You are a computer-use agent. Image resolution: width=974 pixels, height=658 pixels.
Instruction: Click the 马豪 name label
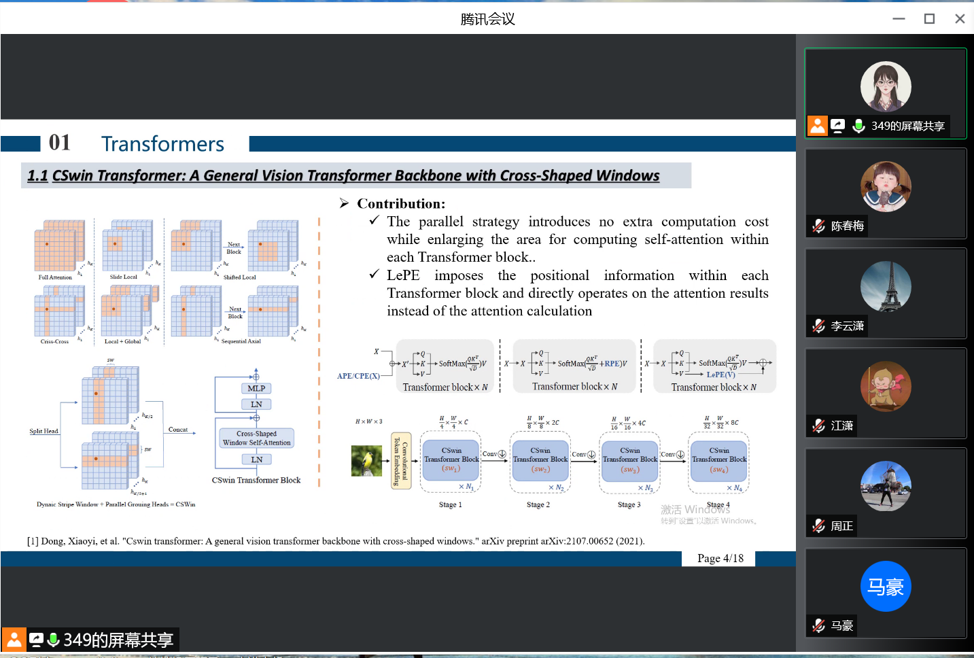pyautogui.click(x=842, y=625)
